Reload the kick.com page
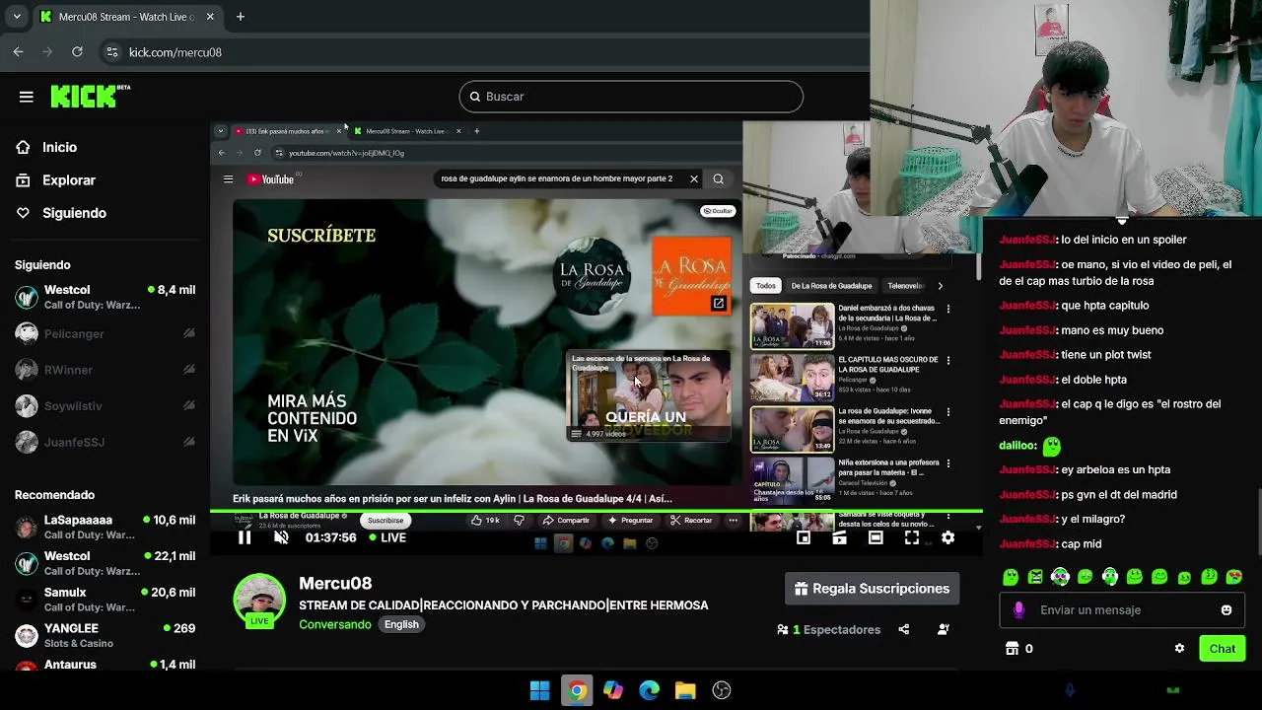This screenshot has width=1262, height=710. [77, 52]
